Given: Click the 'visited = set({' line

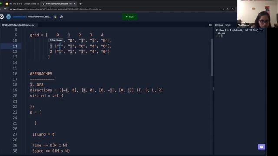Looking at the screenshot, I should [46, 96].
